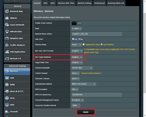Screen dimensions: 146x117
Task: Open AiProtection shield icon
Action: pos(7,31)
